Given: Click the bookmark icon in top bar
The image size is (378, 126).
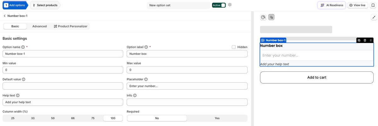Looking at the screenshot, I should click(x=373, y=5).
